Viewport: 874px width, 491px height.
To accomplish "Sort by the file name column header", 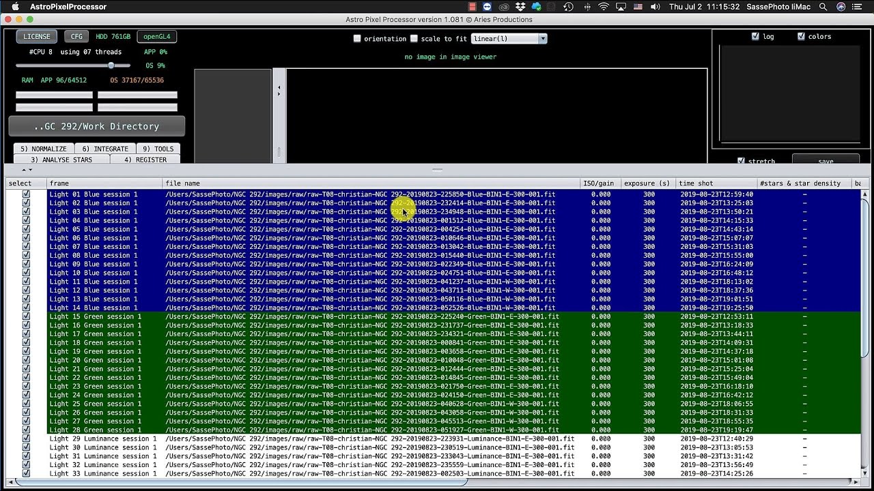I will pos(371,183).
